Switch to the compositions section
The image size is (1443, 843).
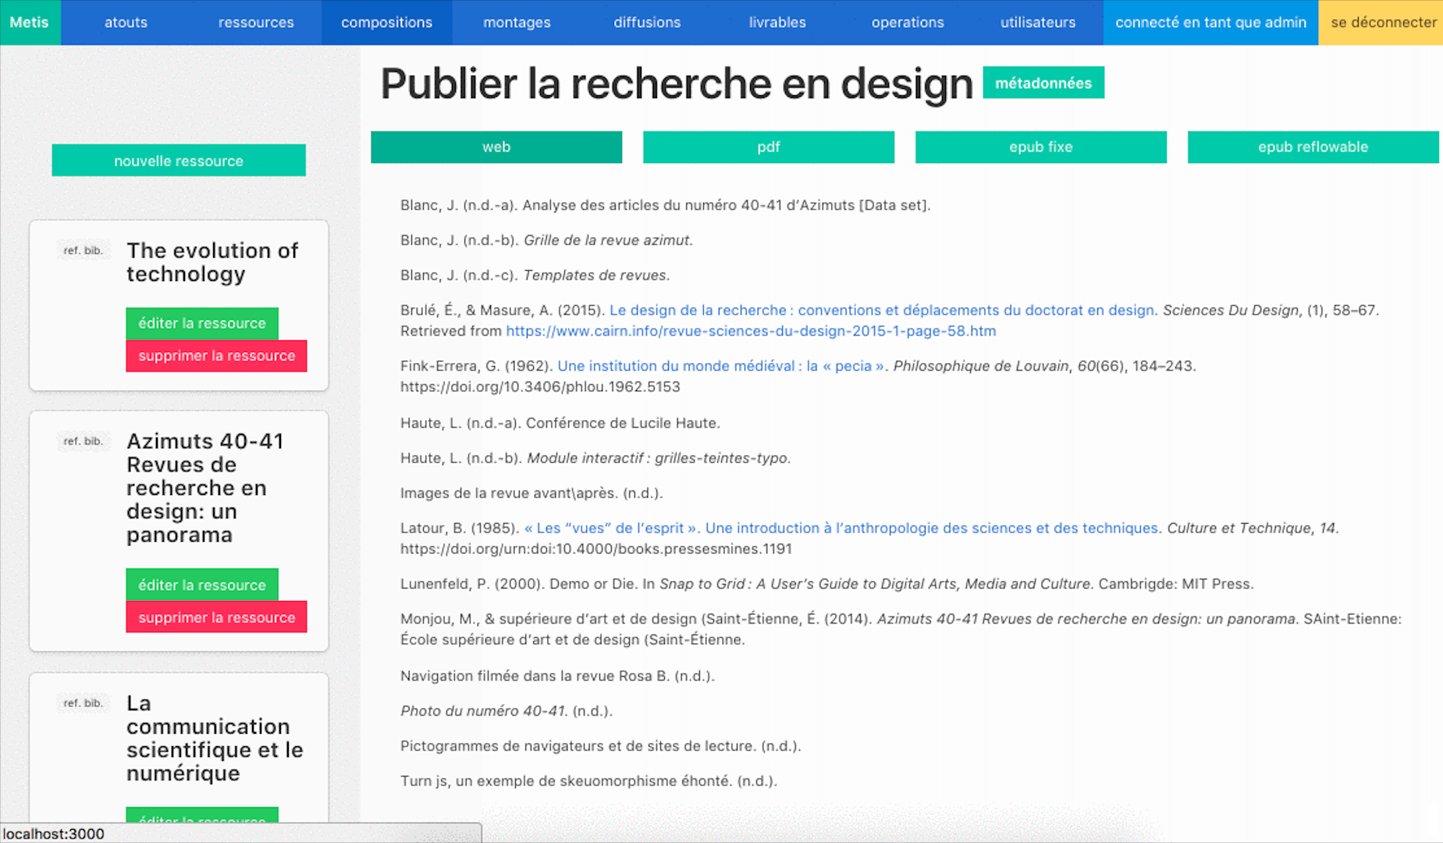(x=386, y=22)
